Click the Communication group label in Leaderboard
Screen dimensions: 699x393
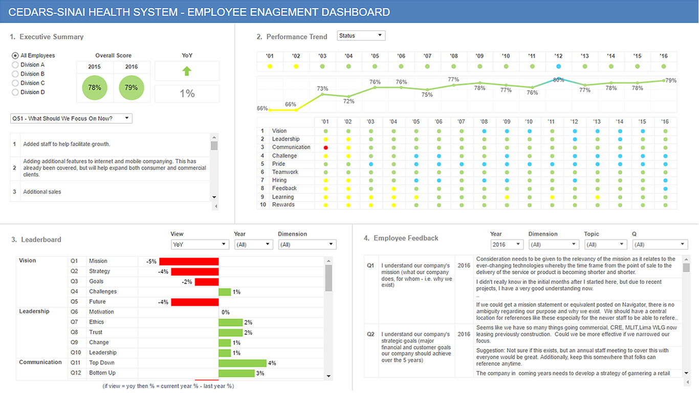click(40, 362)
